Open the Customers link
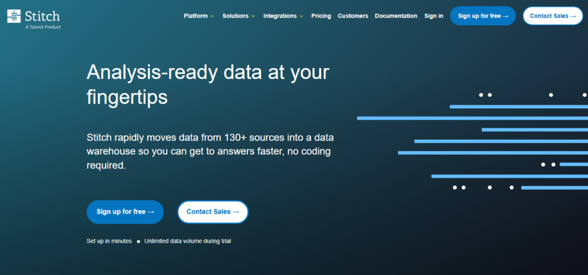588x275 pixels. click(353, 16)
